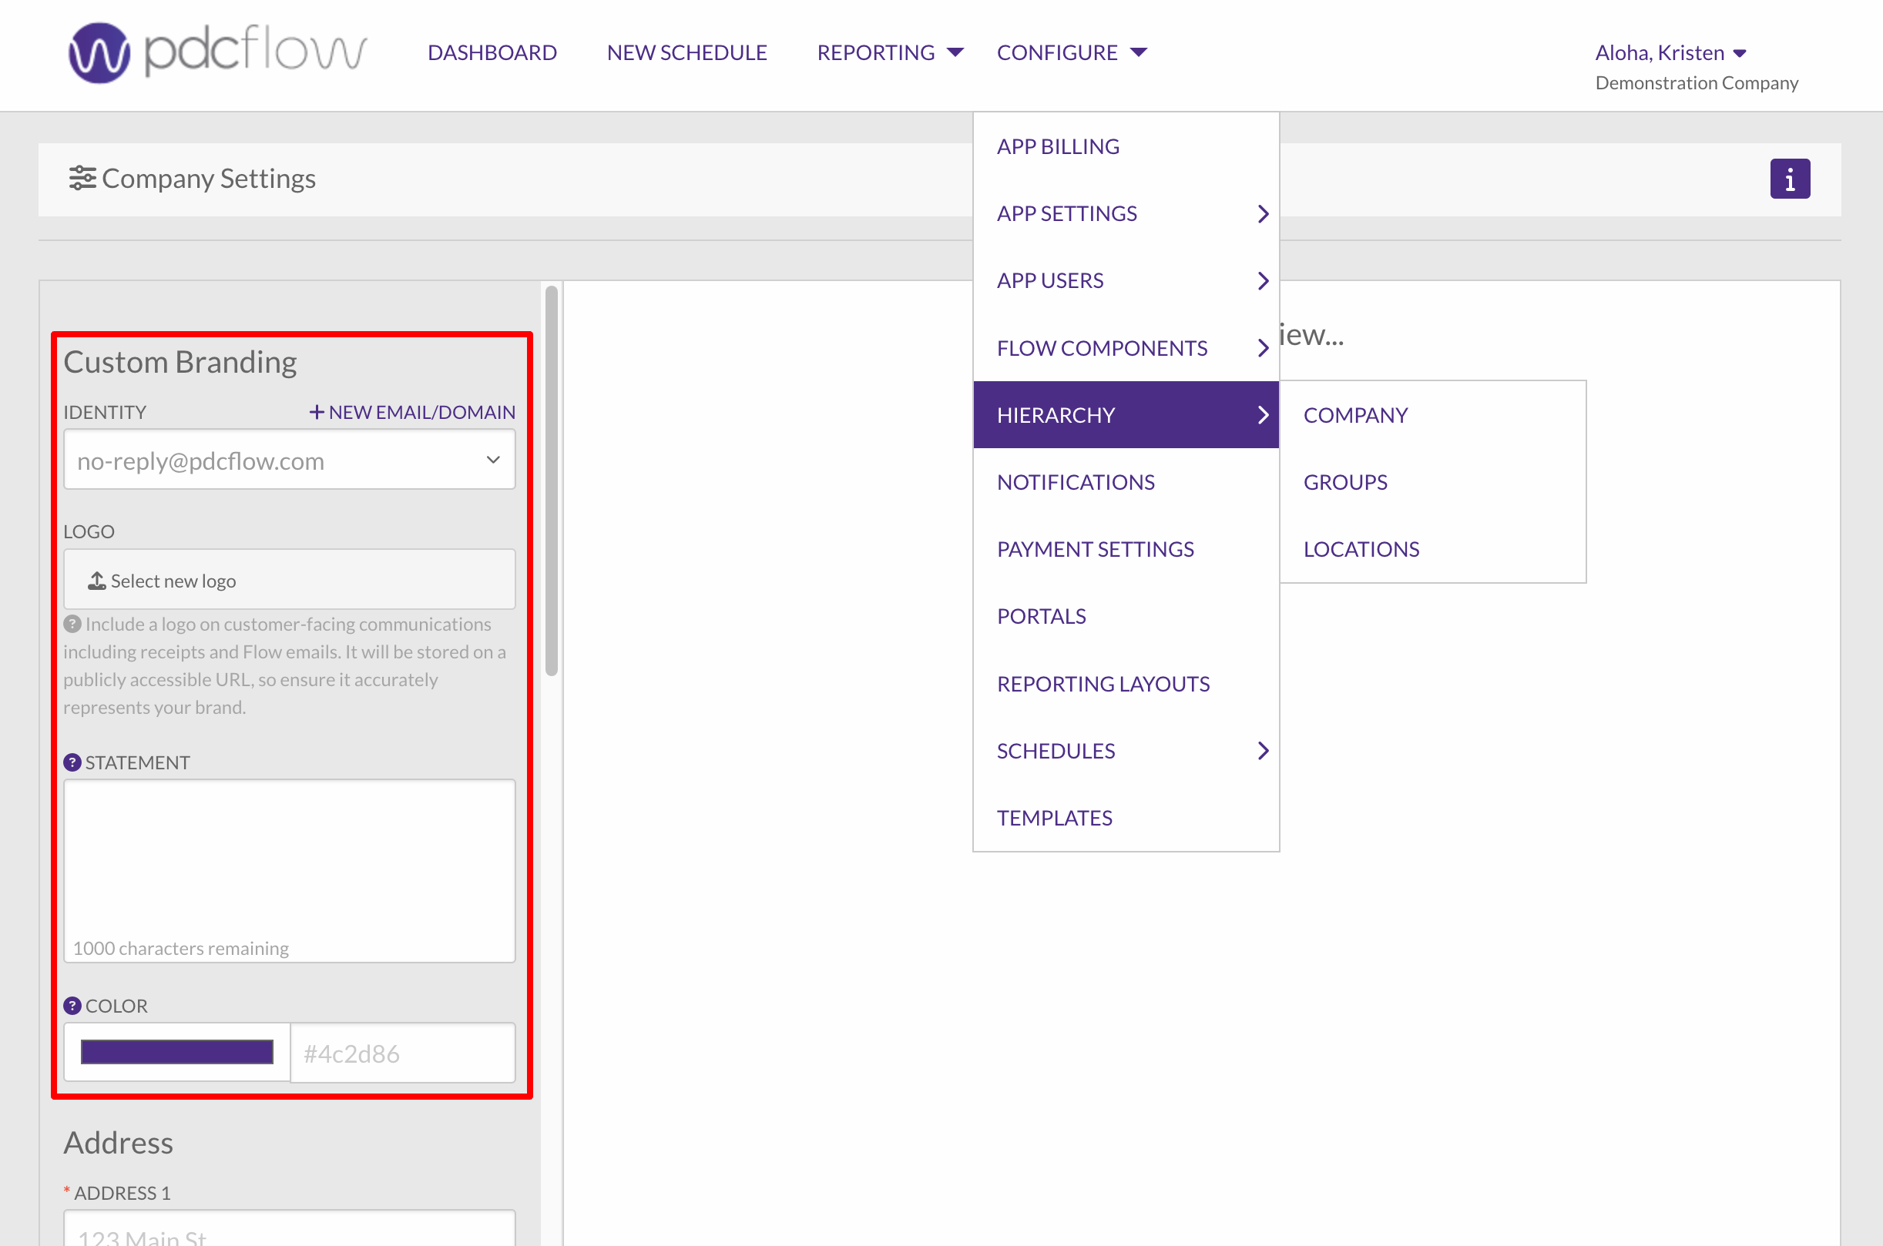The height and width of the screenshot is (1246, 1883).
Task: Click inside the STATEMENT text area
Action: coord(290,858)
